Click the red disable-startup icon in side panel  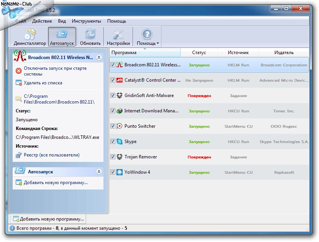18,71
